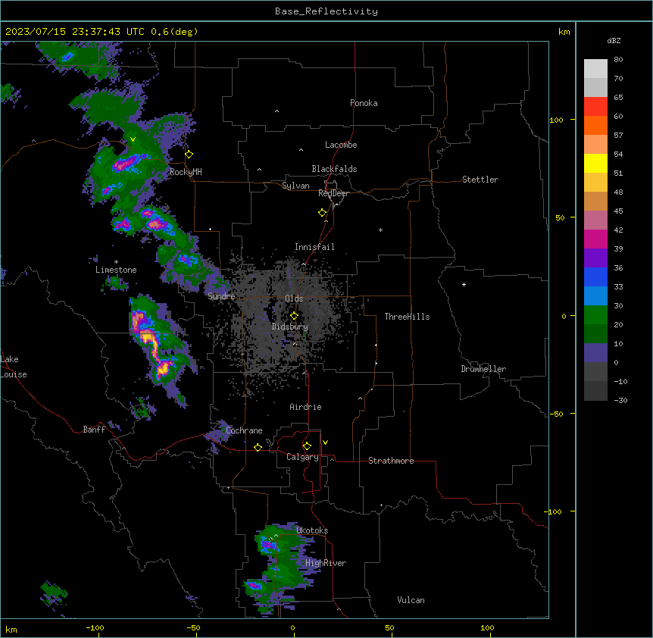The image size is (653, 638).
Task: Click the Sundre town label
Action: [221, 296]
